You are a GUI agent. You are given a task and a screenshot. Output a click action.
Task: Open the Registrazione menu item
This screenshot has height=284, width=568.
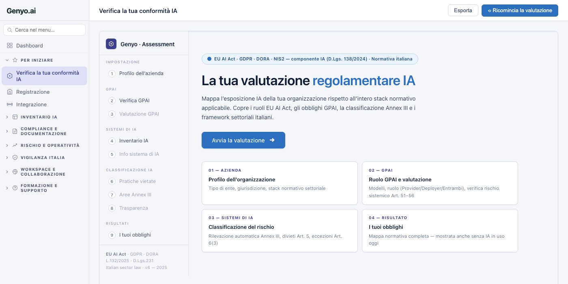[44, 92]
